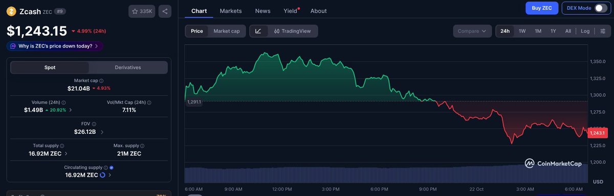Open the Yield tab

(291, 11)
